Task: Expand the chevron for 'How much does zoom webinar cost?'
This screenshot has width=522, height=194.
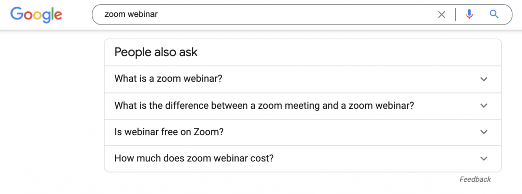Action: click(484, 158)
